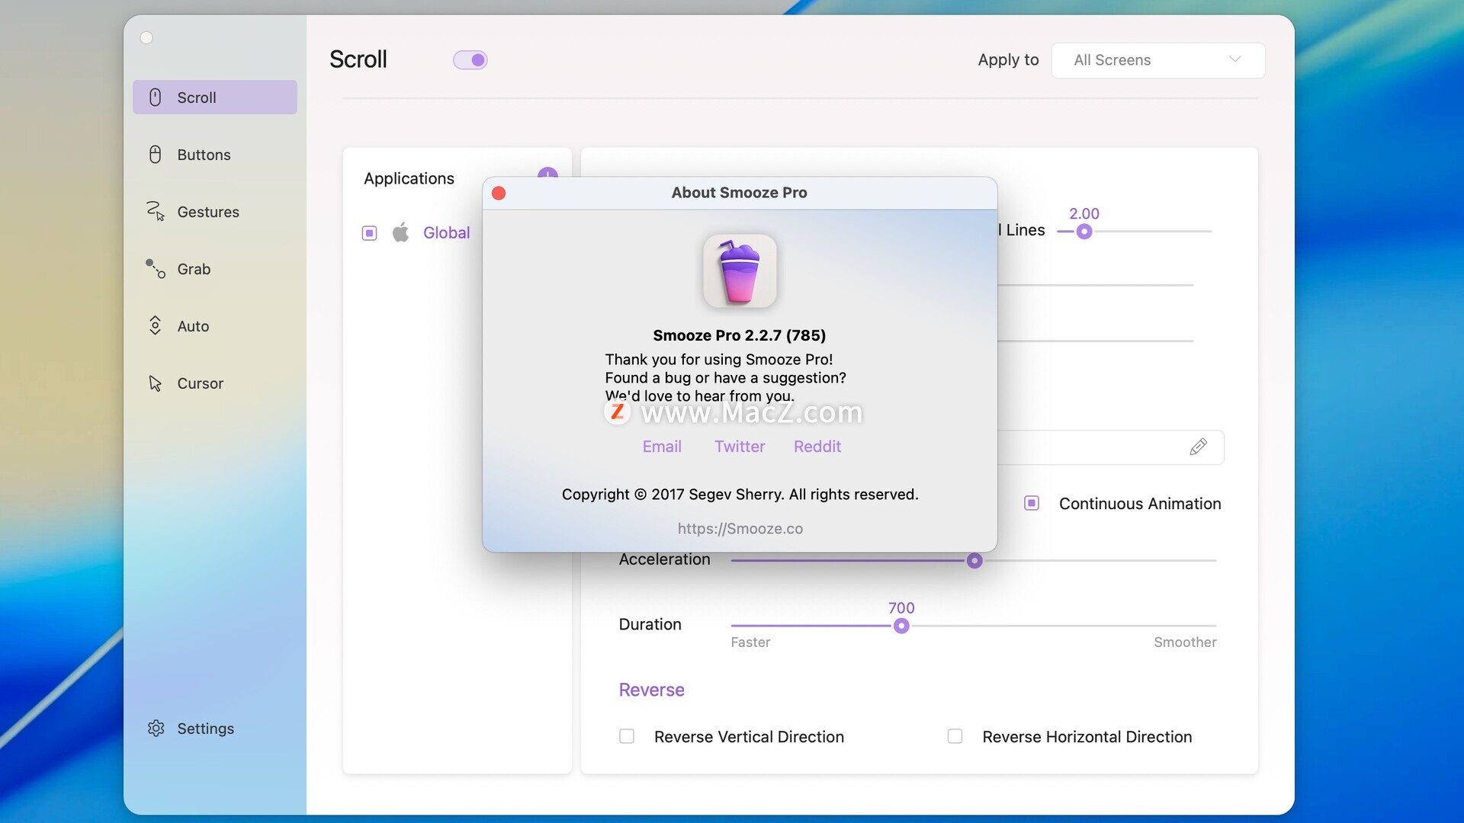The height and width of the screenshot is (823, 1464).
Task: Click the Apple logo beside Global
Action: pos(400,232)
